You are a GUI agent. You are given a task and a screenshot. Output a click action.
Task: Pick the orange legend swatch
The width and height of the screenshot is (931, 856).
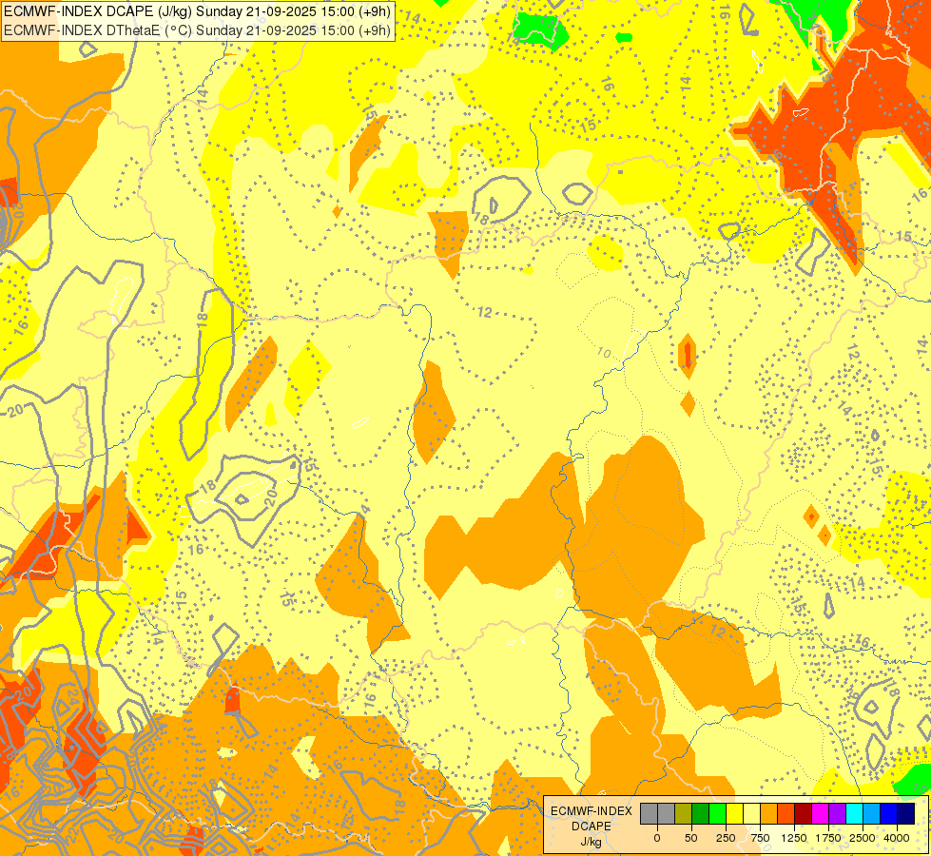[769, 814]
